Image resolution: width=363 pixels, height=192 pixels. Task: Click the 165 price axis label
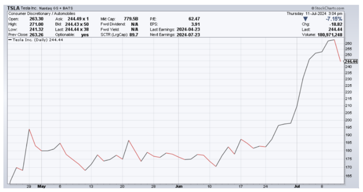(x=349, y=176)
